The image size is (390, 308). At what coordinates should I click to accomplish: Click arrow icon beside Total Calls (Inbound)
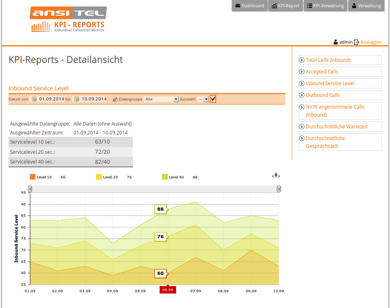pos(302,60)
